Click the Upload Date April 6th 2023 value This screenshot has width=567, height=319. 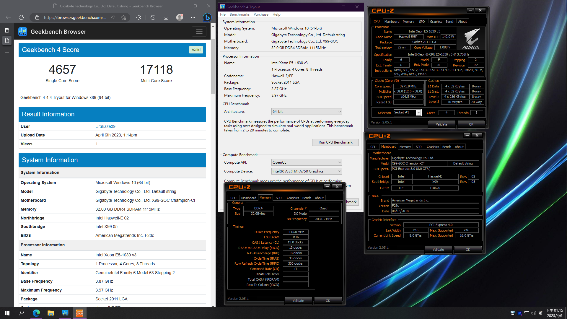tap(116, 135)
